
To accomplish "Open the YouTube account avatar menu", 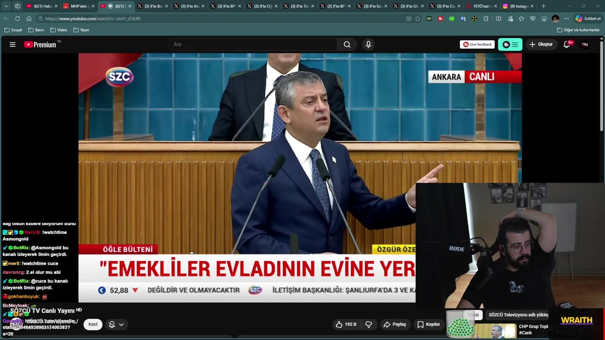I will [x=585, y=44].
